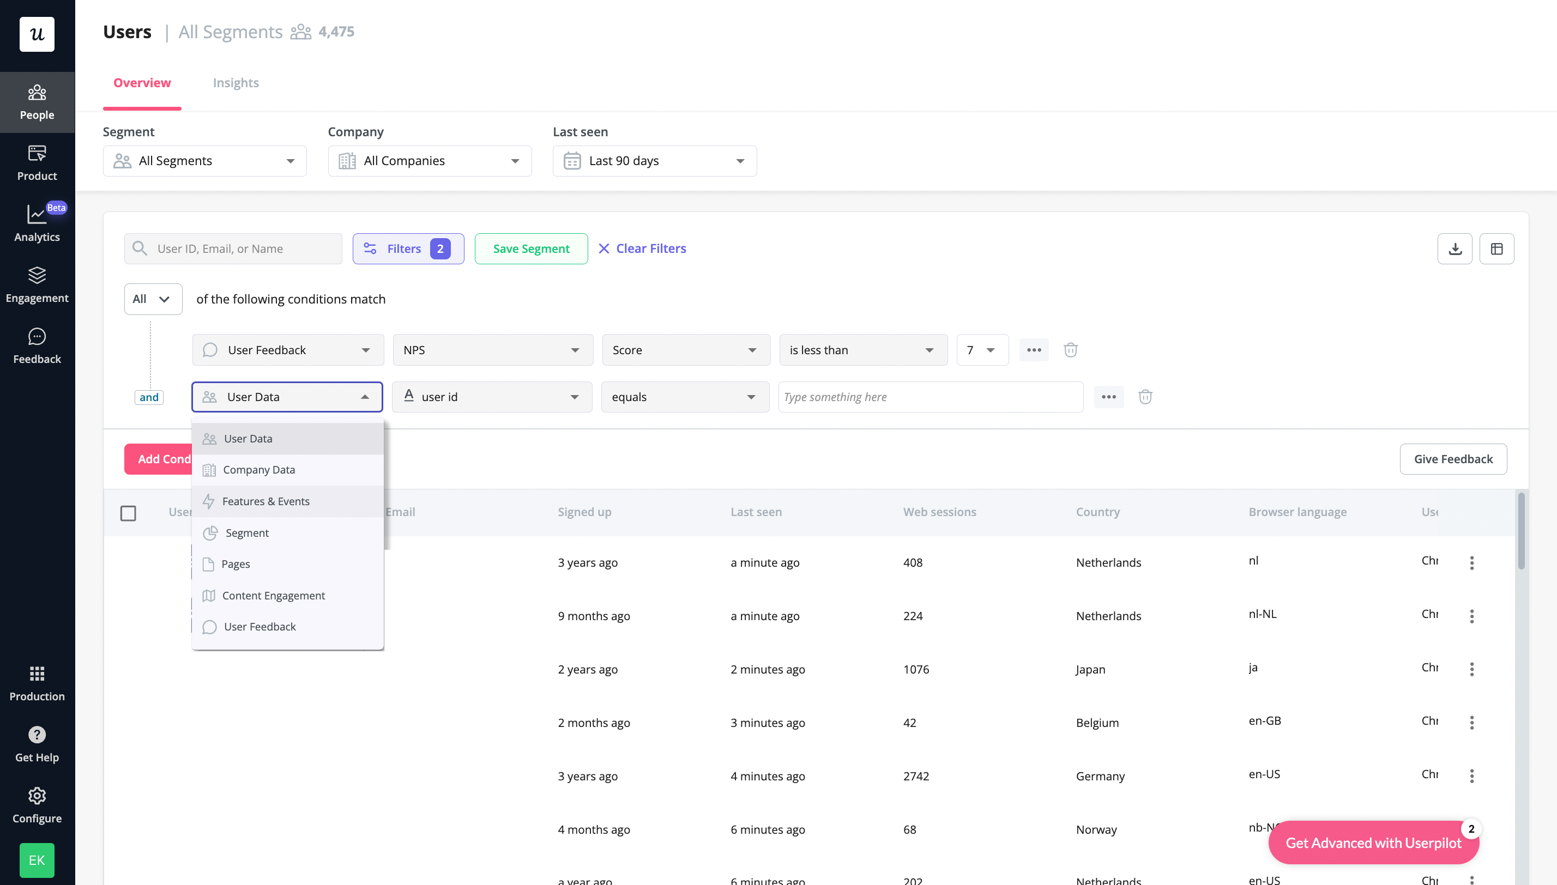Open the All Segments dropdown
Viewport: 1557px width, 885px height.
204,160
